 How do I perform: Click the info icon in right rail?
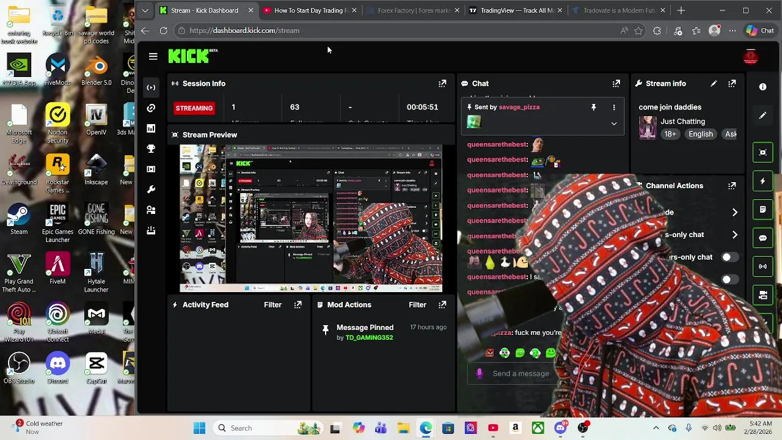click(762, 87)
